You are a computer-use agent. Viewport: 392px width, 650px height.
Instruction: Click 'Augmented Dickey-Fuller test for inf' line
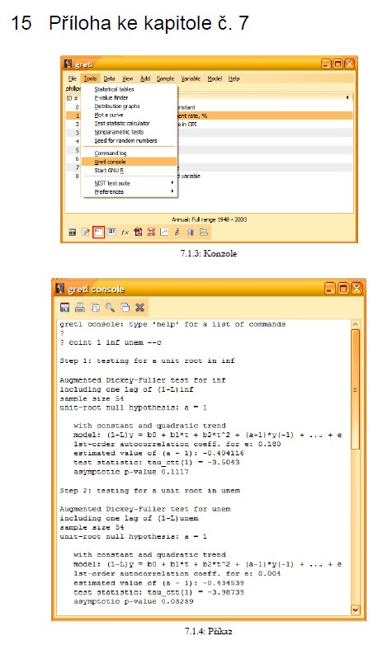[143, 379]
